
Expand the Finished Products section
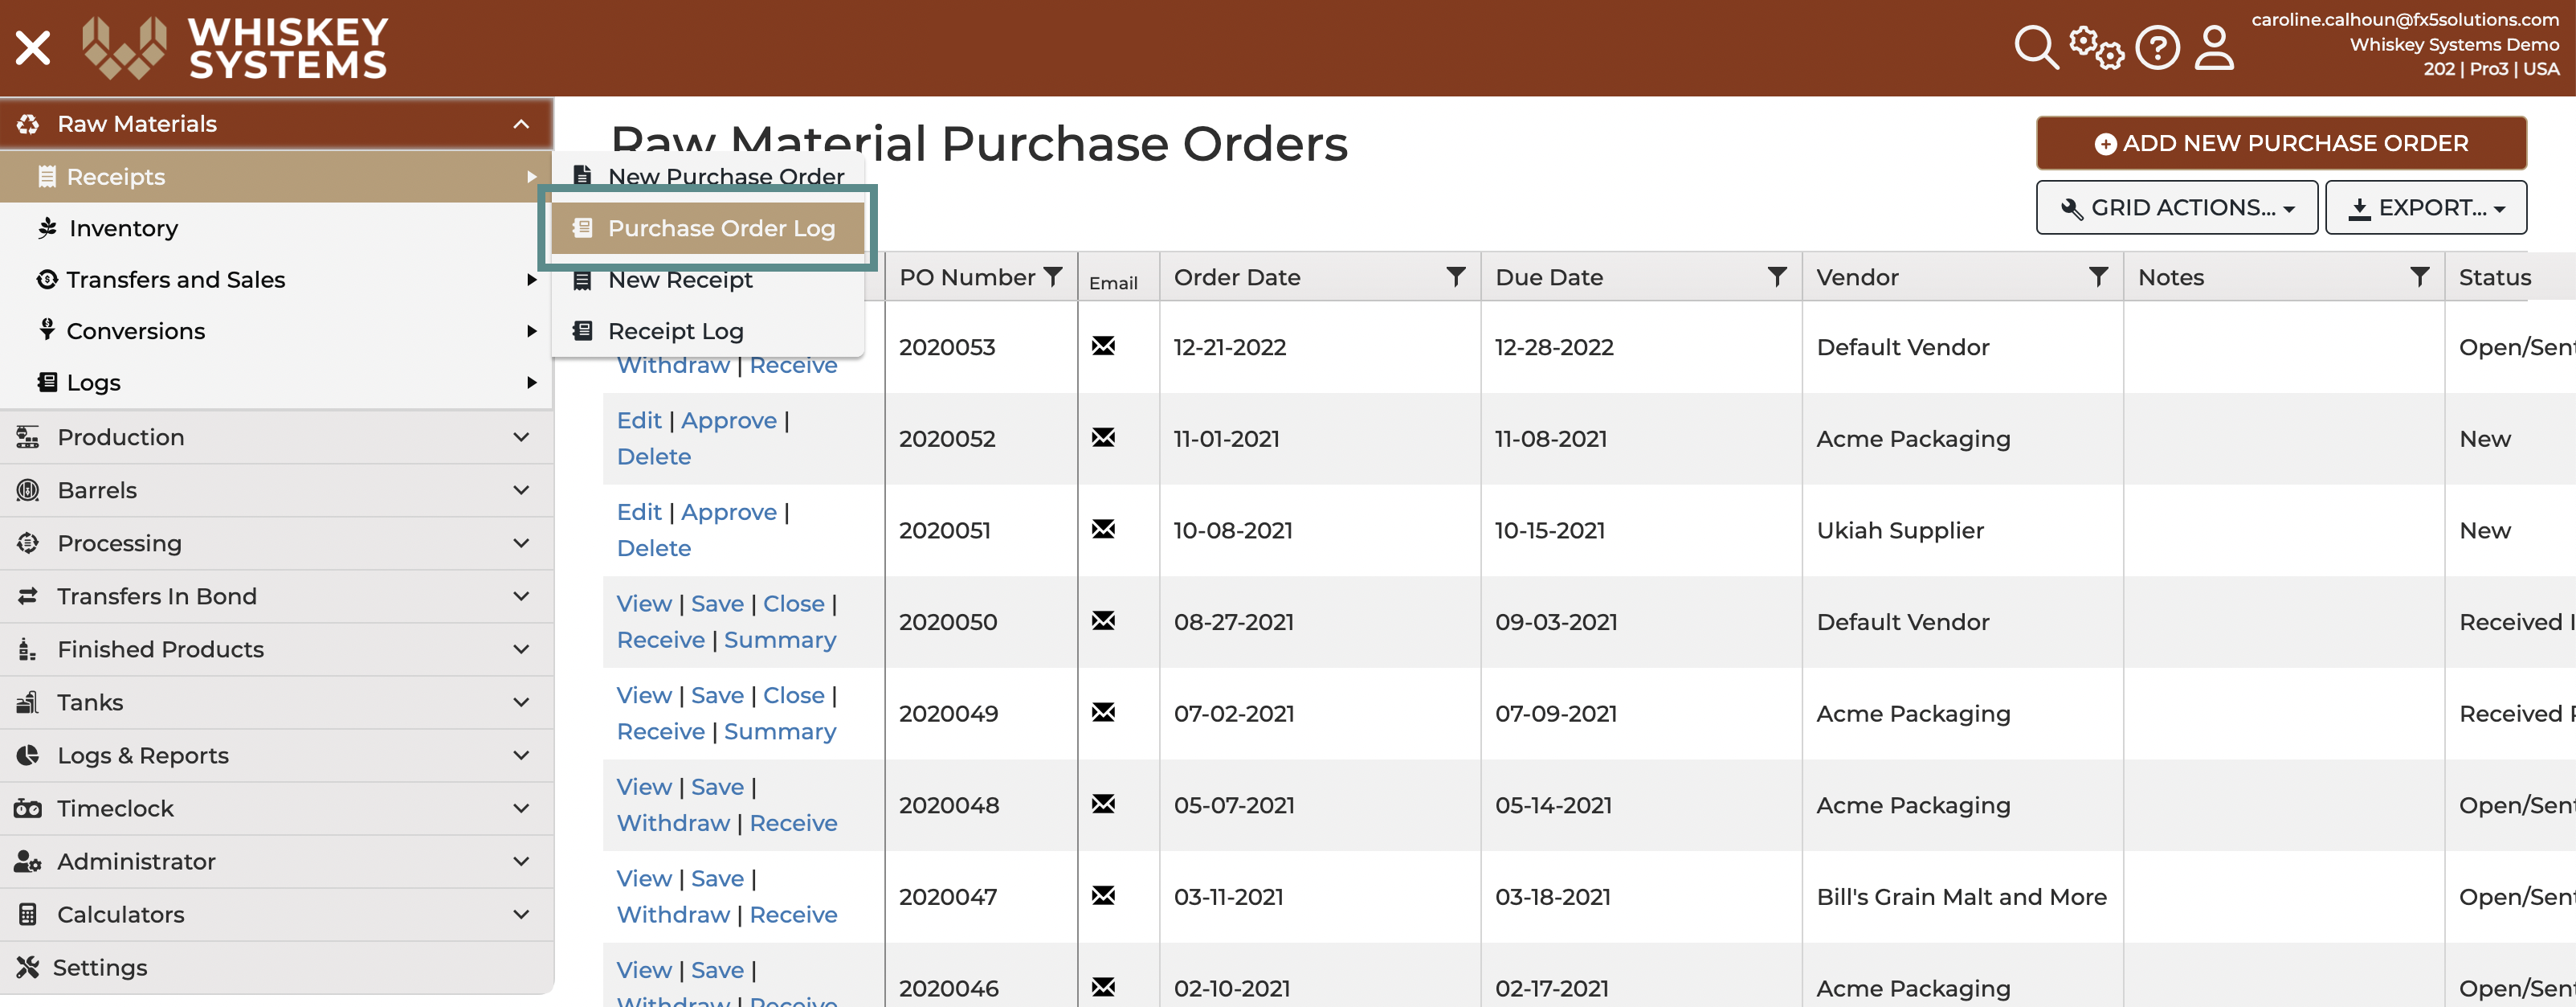(x=276, y=649)
